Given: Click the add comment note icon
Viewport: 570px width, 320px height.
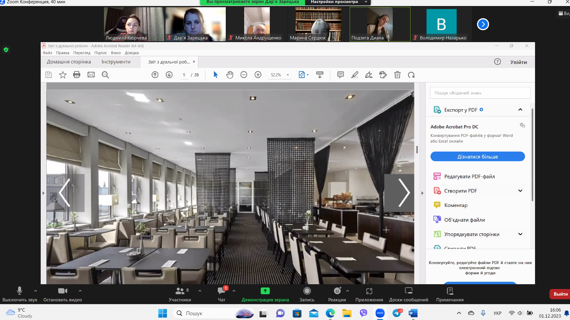Looking at the screenshot, I should coord(341,75).
